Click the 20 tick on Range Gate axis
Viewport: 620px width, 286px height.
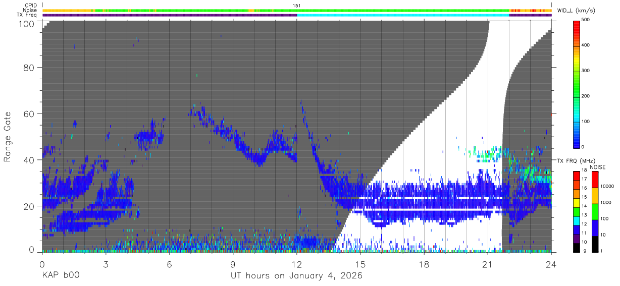(x=29, y=207)
